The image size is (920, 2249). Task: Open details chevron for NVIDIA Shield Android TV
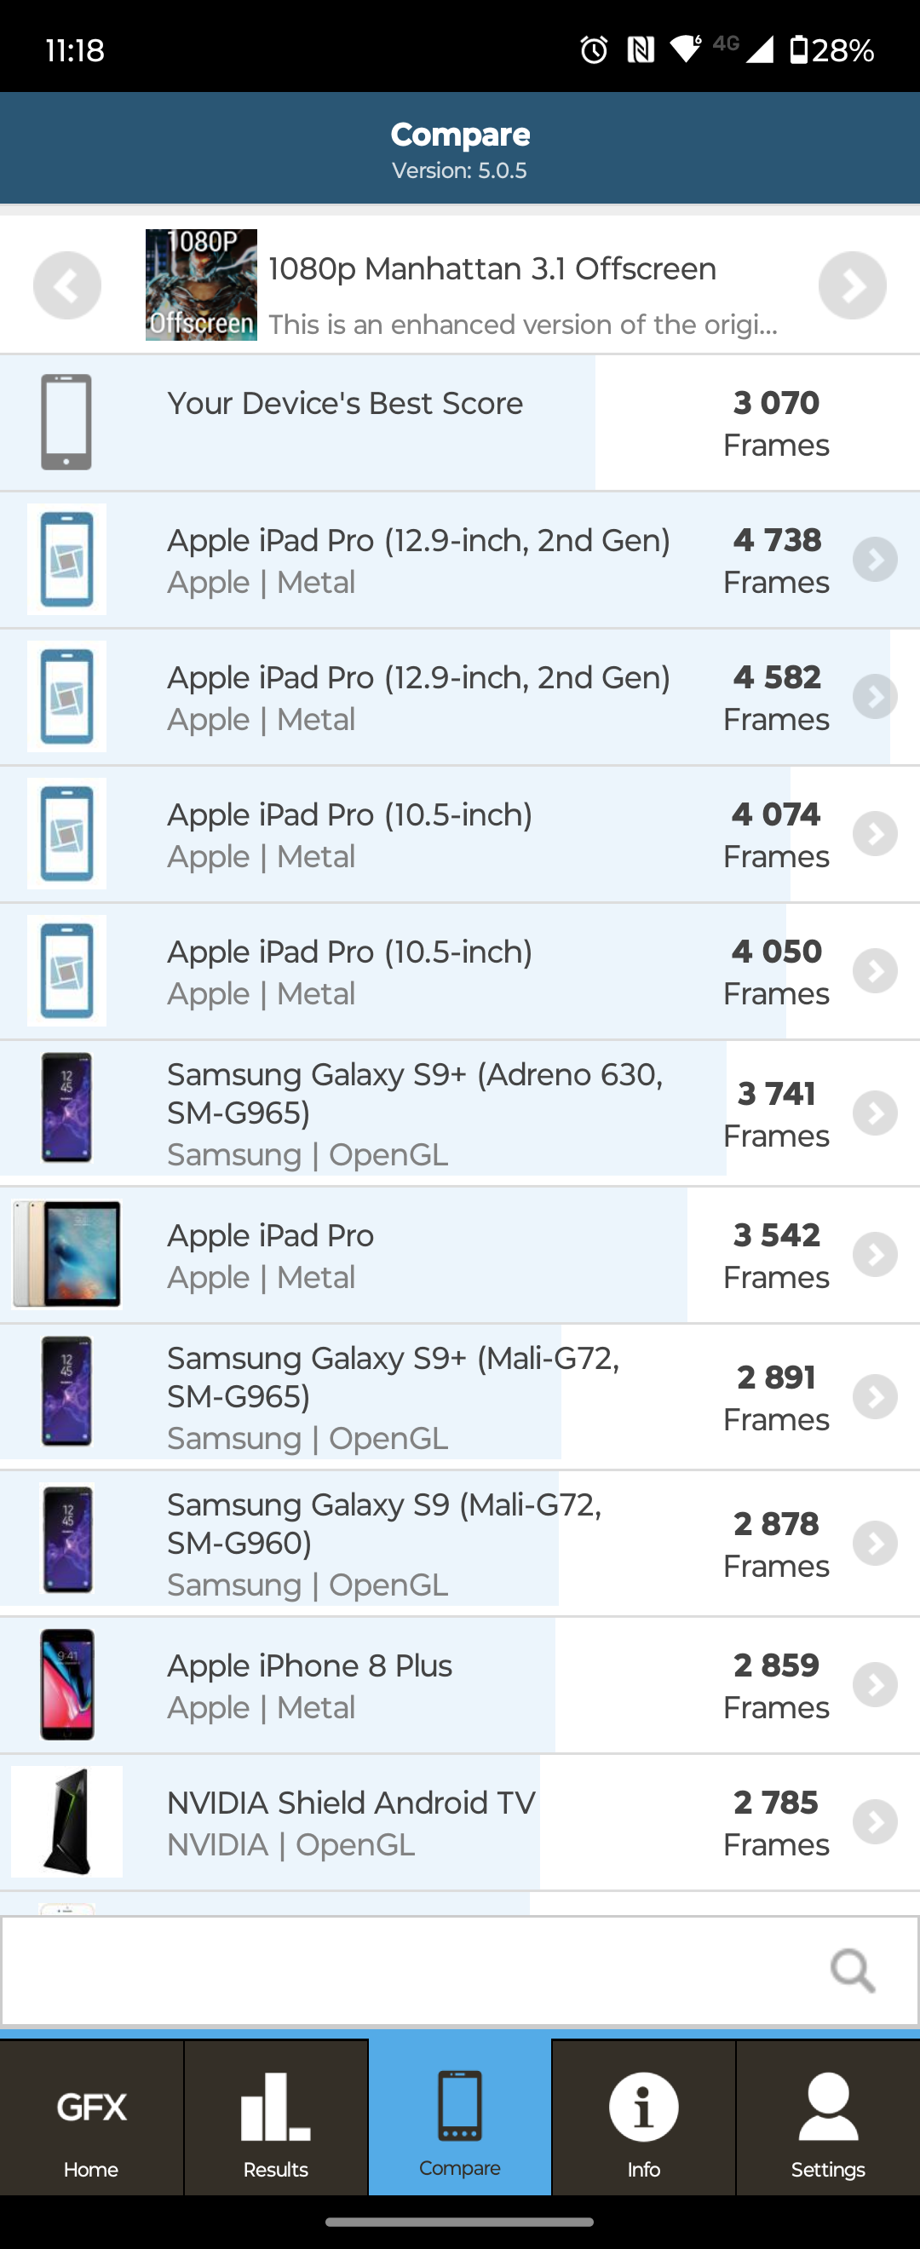875,1822
